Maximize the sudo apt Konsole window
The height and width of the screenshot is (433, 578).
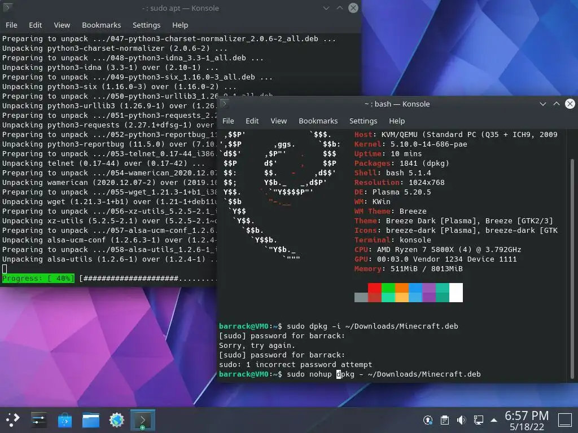(x=339, y=8)
